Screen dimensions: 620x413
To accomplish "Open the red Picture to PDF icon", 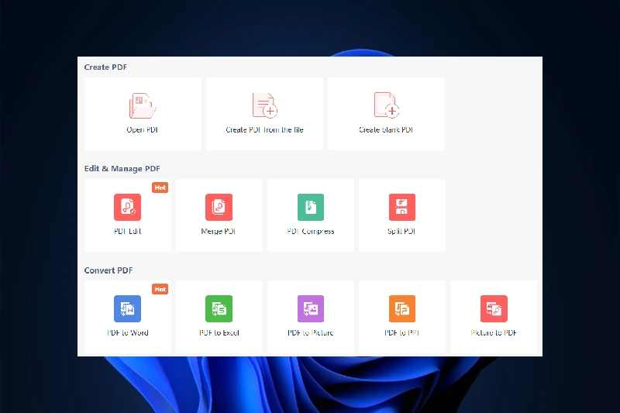I will 494,308.
